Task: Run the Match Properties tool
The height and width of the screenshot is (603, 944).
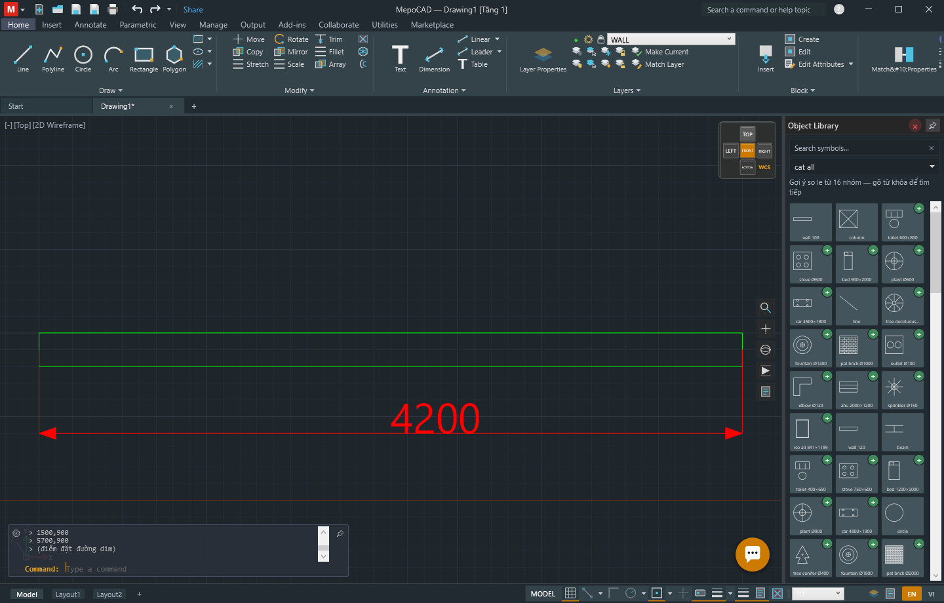Action: point(904,58)
